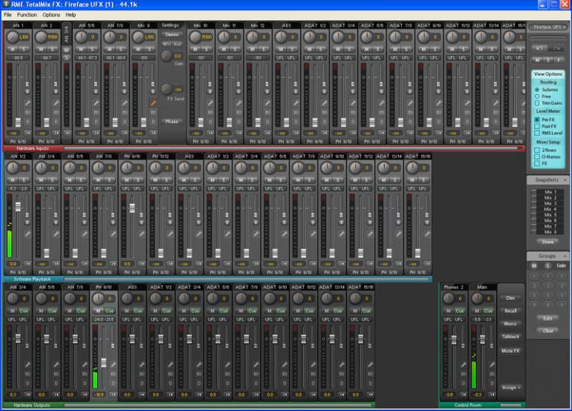Click the Mute FX button
The image size is (572, 411).
tap(510, 350)
